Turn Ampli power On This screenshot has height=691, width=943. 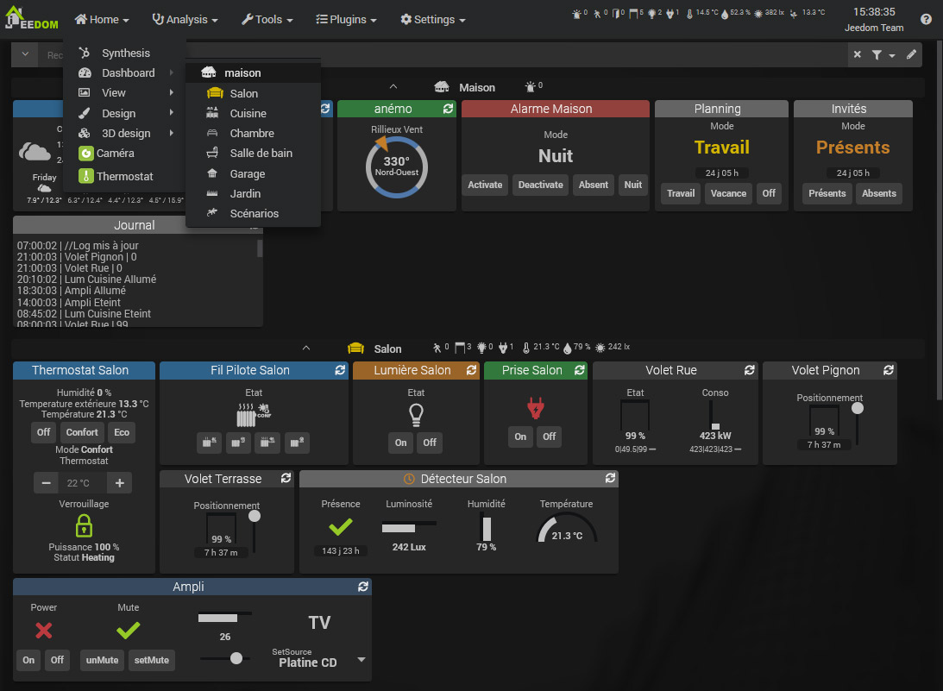tap(28, 660)
